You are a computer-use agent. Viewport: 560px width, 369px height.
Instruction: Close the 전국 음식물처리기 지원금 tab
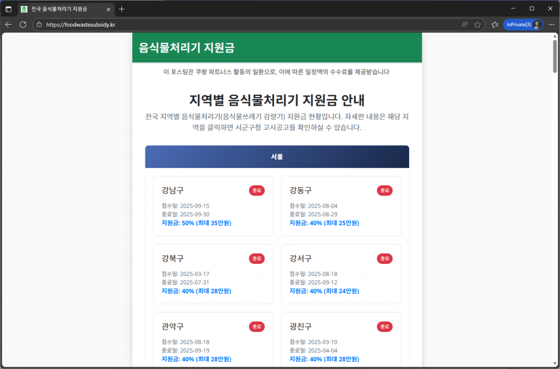tap(108, 9)
